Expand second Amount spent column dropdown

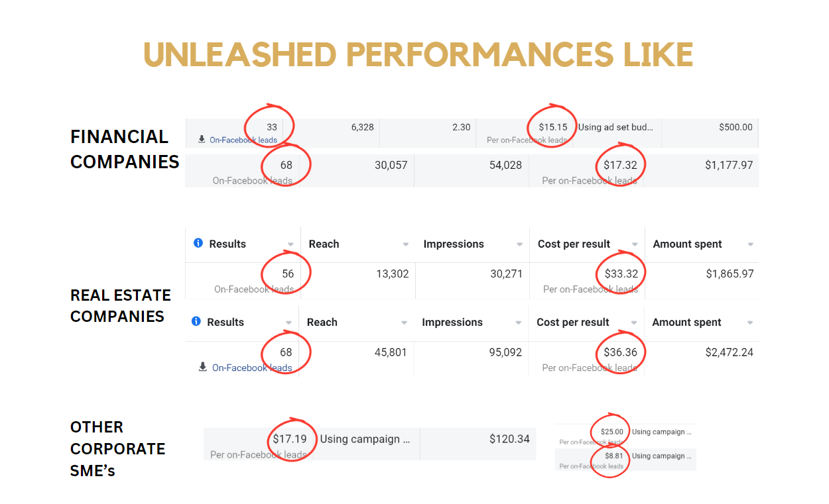749,323
